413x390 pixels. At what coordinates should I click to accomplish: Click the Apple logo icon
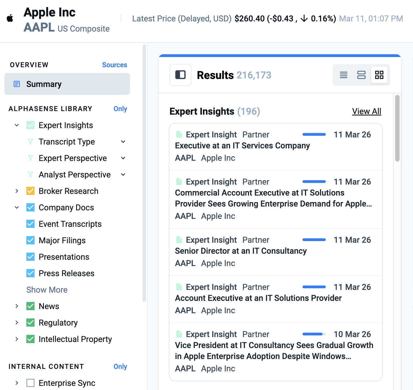pos(10,19)
